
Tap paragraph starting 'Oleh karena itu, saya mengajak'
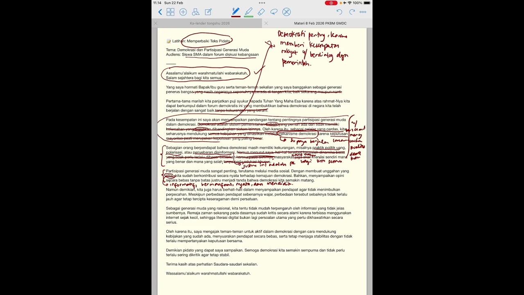coord(259,236)
